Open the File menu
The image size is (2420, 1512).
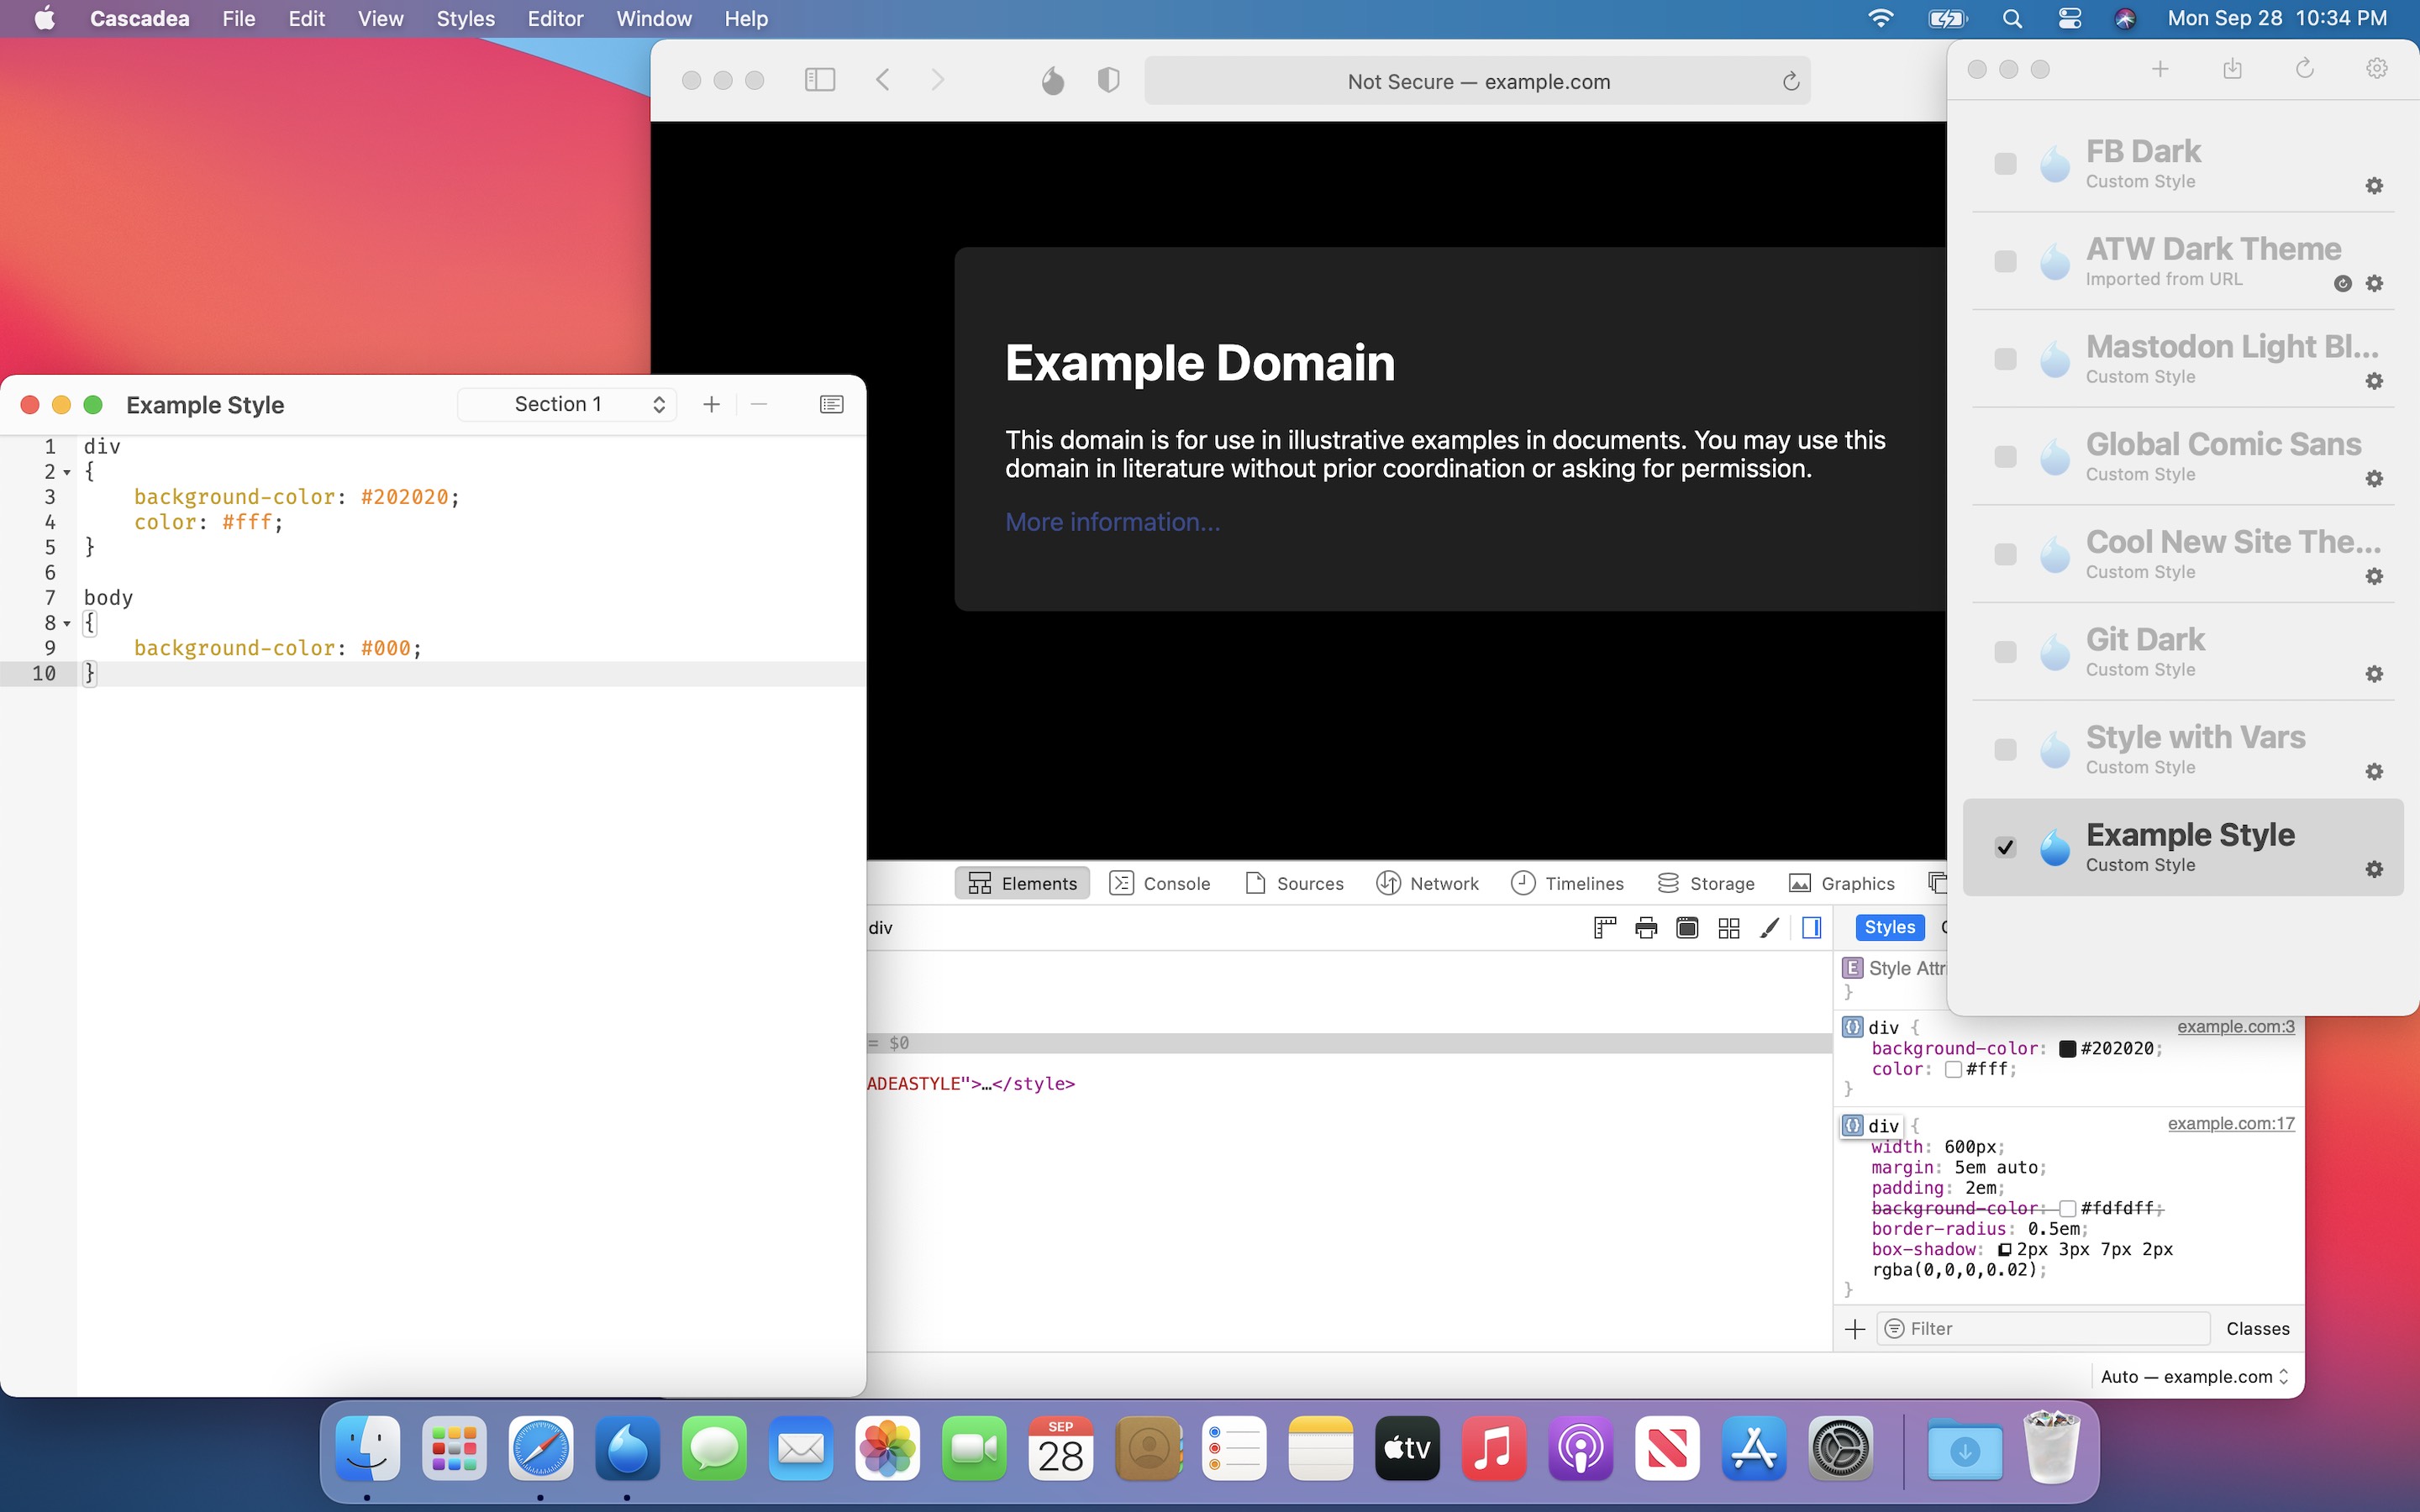tap(238, 19)
